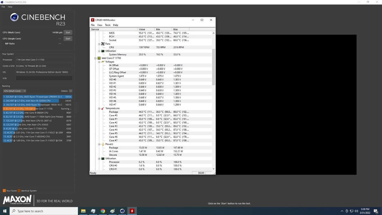382x215 pixels.
Task: Open File Explorer from the taskbar
Action: pos(83,211)
